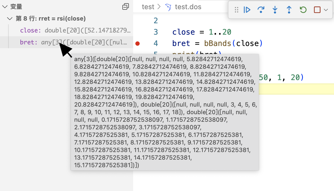The image size is (334, 191).
Task: Restart the debug session
Action: coord(303,10)
